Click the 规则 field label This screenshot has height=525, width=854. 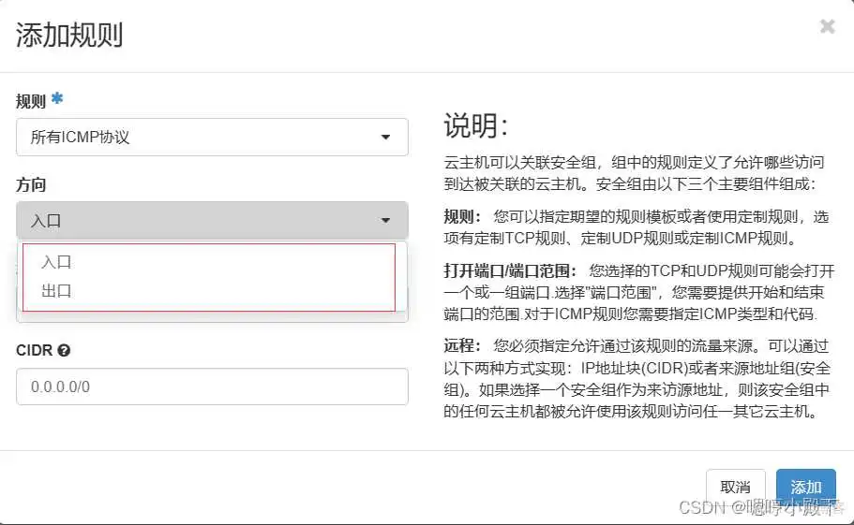pos(31,101)
